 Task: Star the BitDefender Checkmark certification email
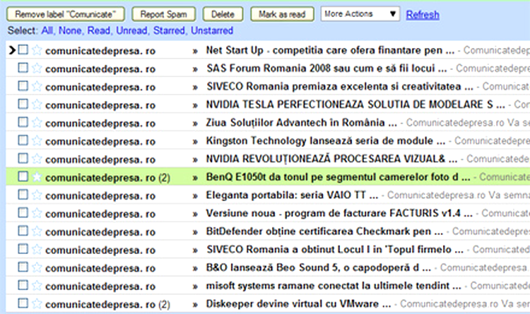(37, 231)
